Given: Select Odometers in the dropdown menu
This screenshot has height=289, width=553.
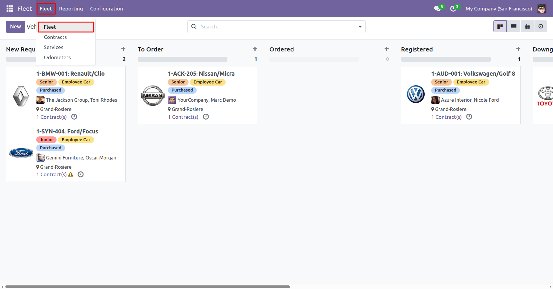Looking at the screenshot, I should (66, 57).
